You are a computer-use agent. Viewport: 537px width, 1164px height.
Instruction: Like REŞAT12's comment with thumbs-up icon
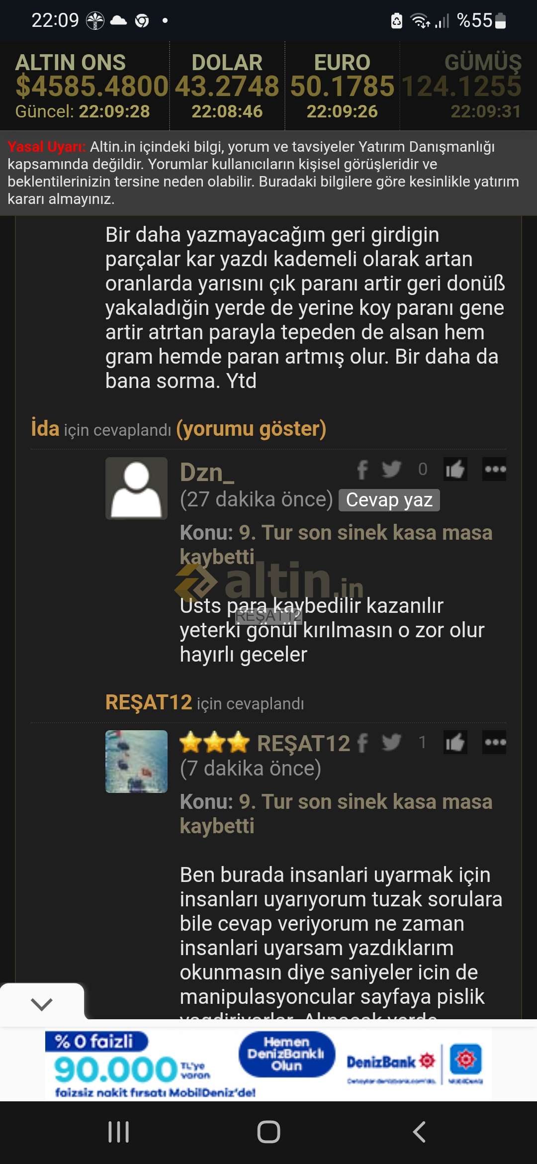[455, 742]
